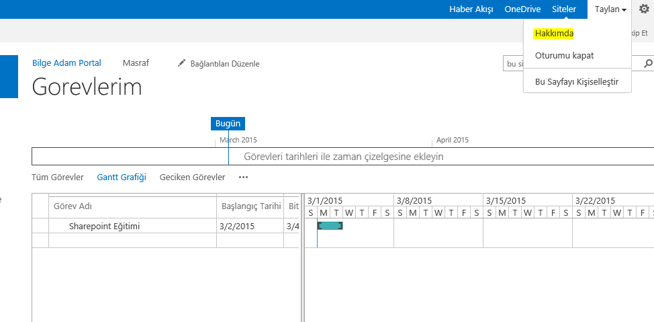Select Hakkımda from user menu

click(554, 34)
